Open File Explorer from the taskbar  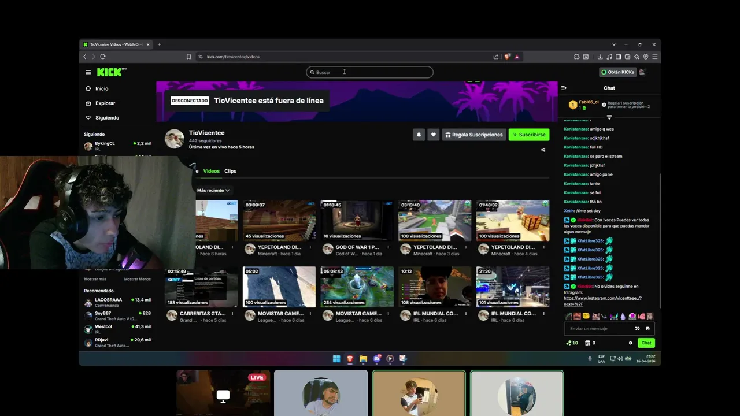[363, 359]
